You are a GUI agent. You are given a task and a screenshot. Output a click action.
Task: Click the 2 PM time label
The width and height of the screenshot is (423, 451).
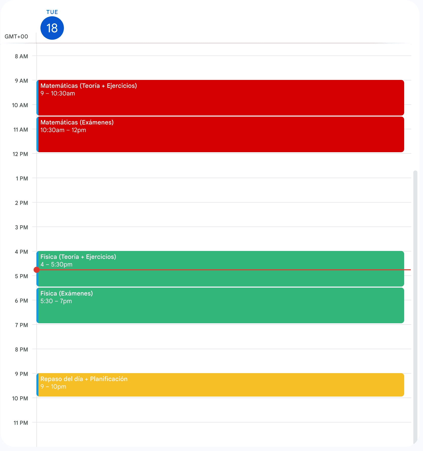21,203
